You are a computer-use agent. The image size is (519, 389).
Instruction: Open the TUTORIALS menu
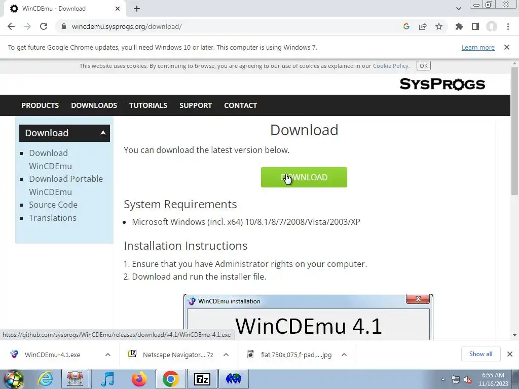(148, 105)
